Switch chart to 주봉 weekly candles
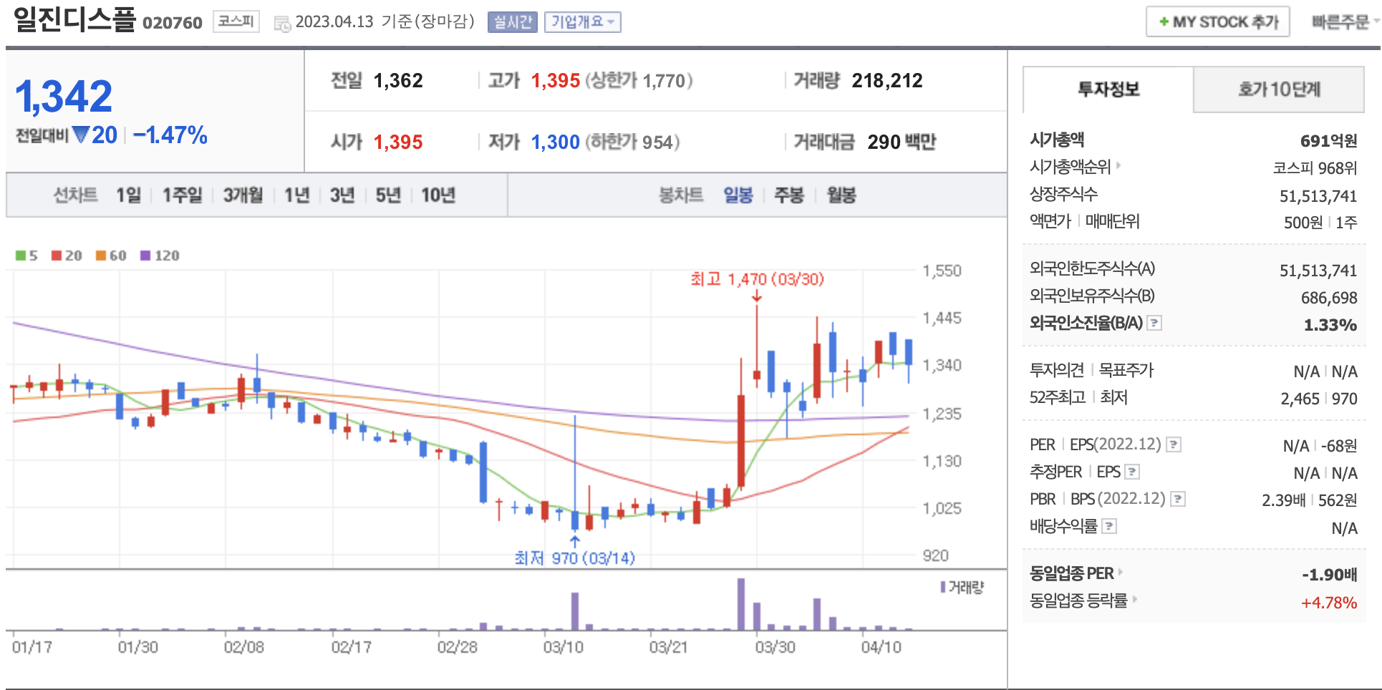1382x690 pixels. tap(789, 195)
